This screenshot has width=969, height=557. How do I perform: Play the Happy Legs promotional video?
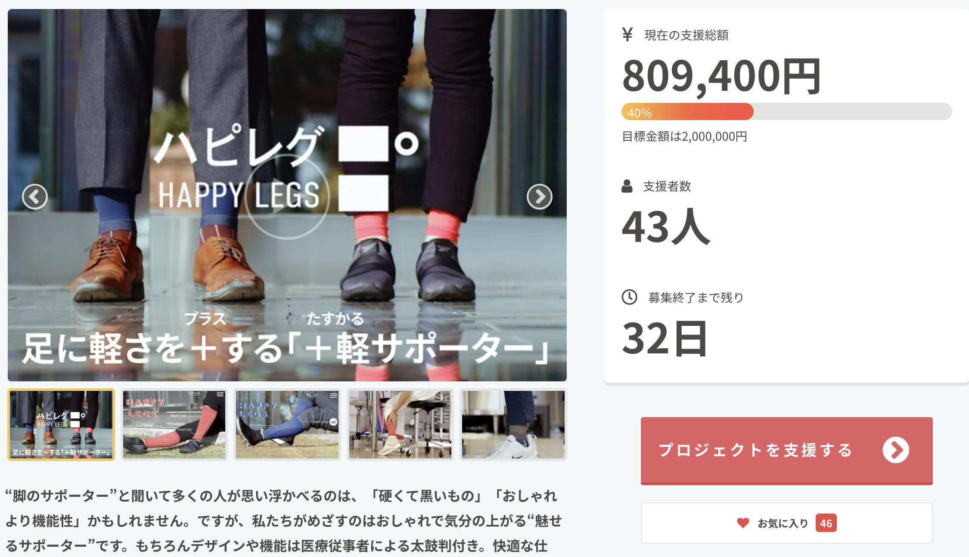287,196
